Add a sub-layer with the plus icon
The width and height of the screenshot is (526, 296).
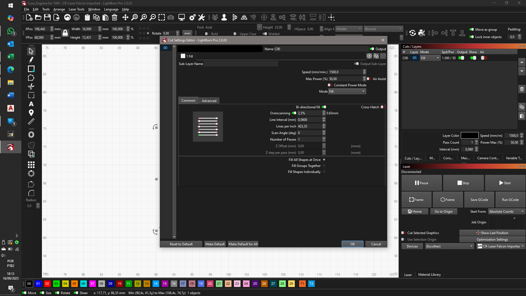(369, 56)
